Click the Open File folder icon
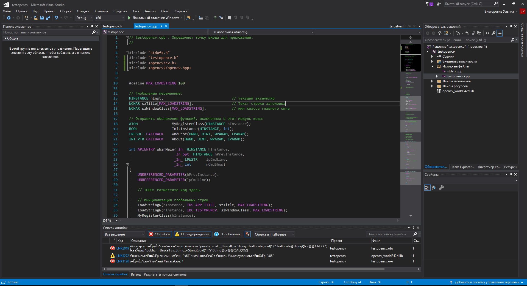Viewport: 527px width, 286px height. 36,18
